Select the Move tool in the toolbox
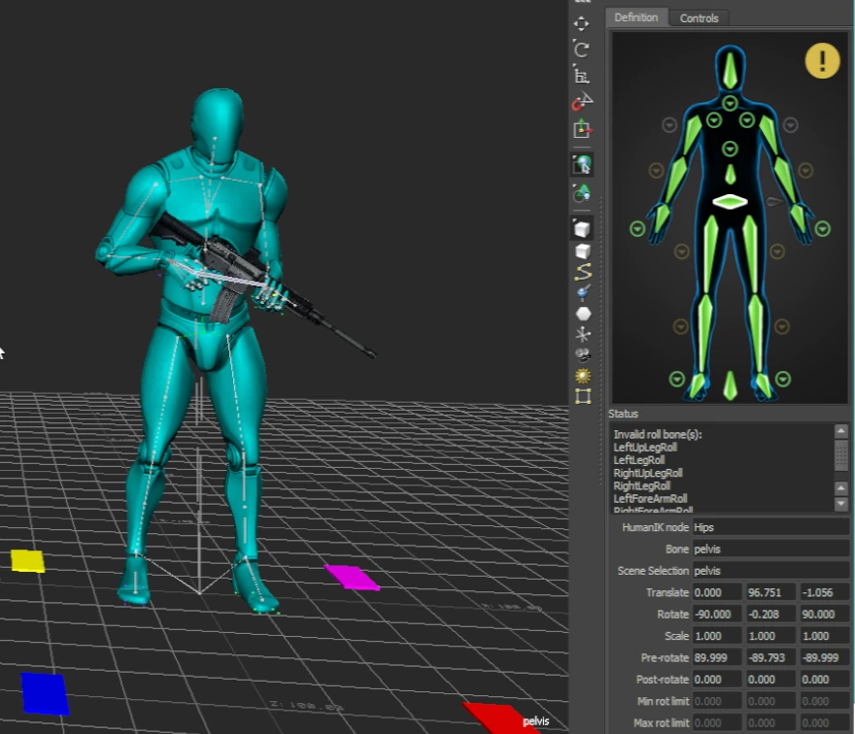The width and height of the screenshot is (855, 734). click(582, 23)
